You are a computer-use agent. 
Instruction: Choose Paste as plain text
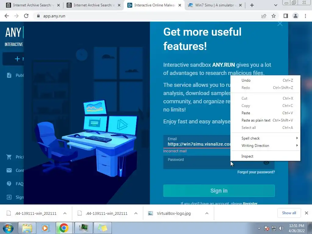[x=265, y=120]
